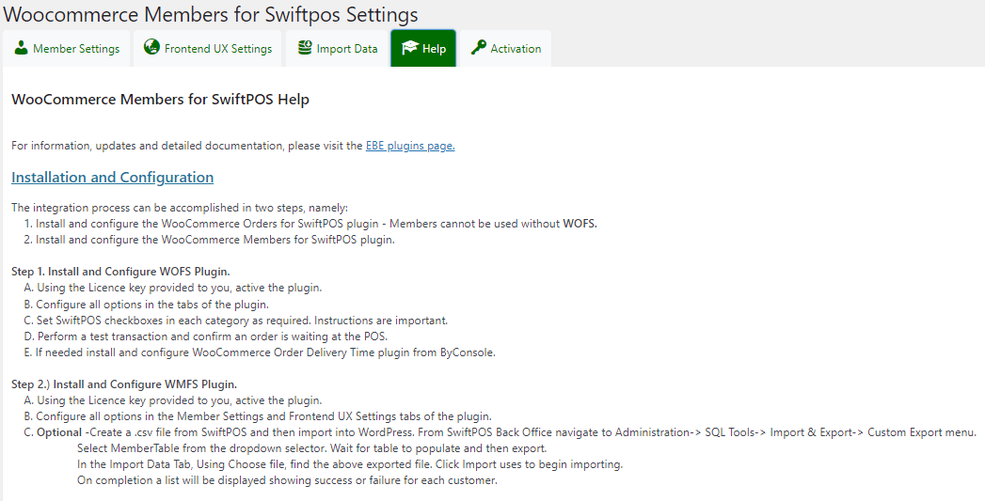Click the Step 1 Install and Configure WOFS heading
This screenshot has height=501, width=985.
[120, 272]
